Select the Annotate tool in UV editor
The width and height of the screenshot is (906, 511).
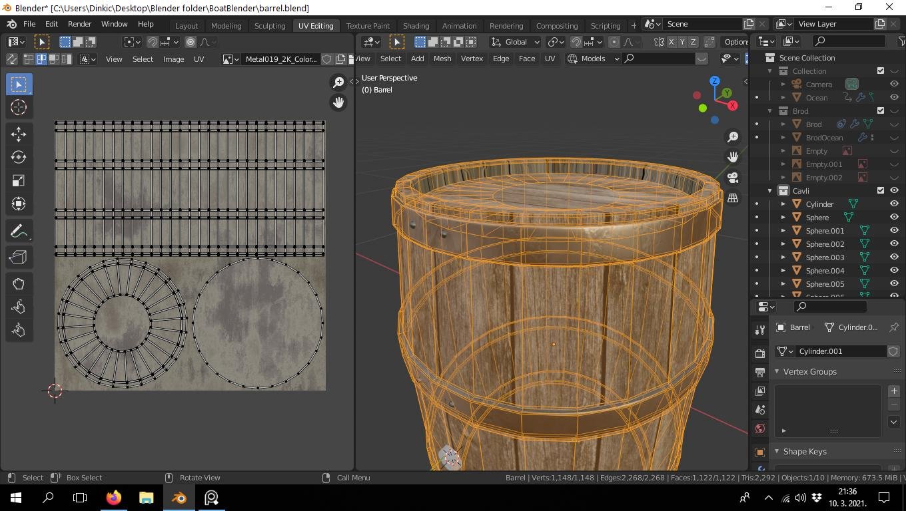(19, 232)
